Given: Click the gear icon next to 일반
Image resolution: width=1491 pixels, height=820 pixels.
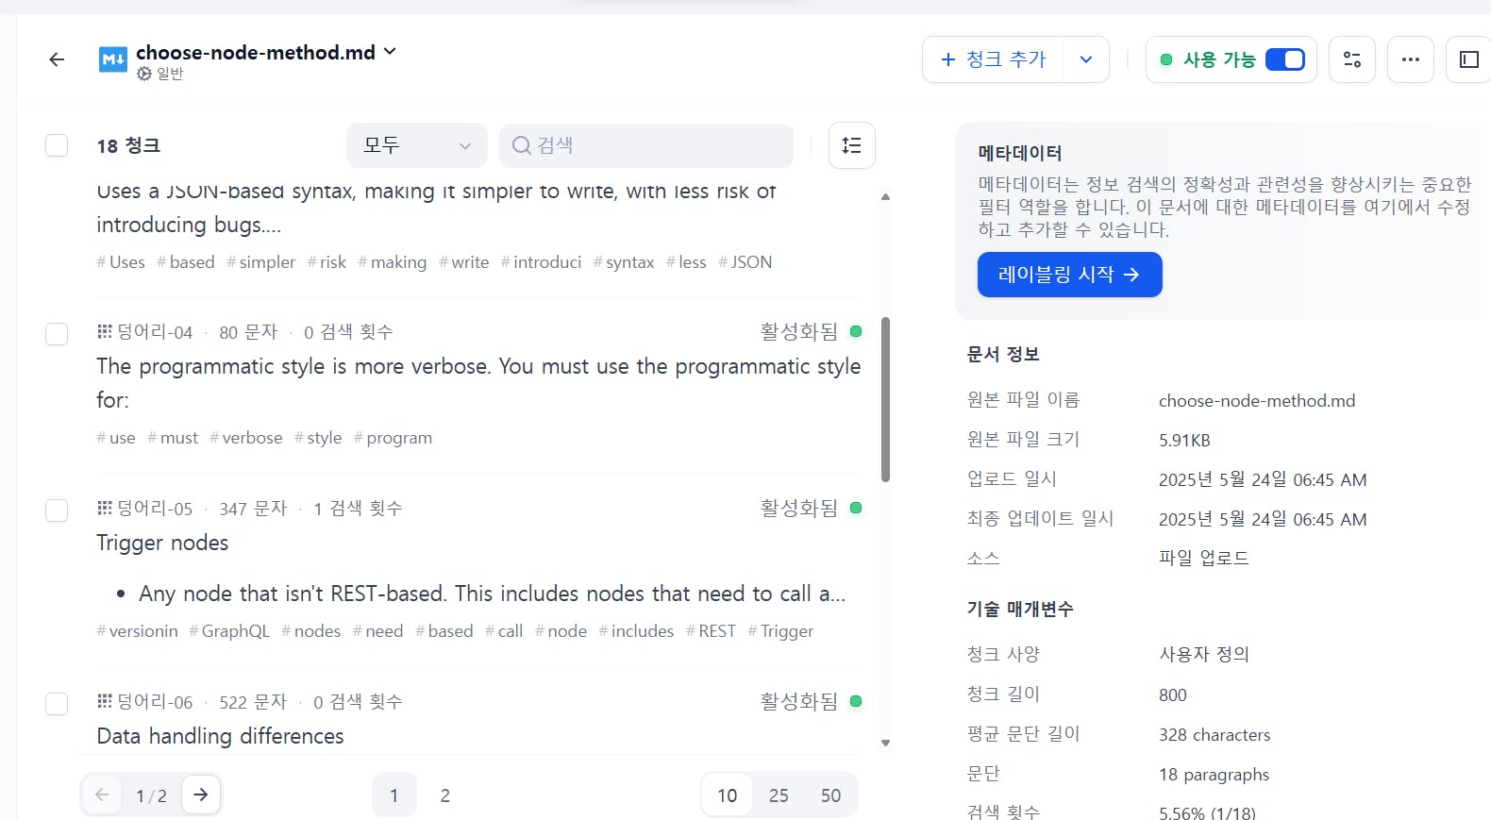Looking at the screenshot, I should click(143, 74).
